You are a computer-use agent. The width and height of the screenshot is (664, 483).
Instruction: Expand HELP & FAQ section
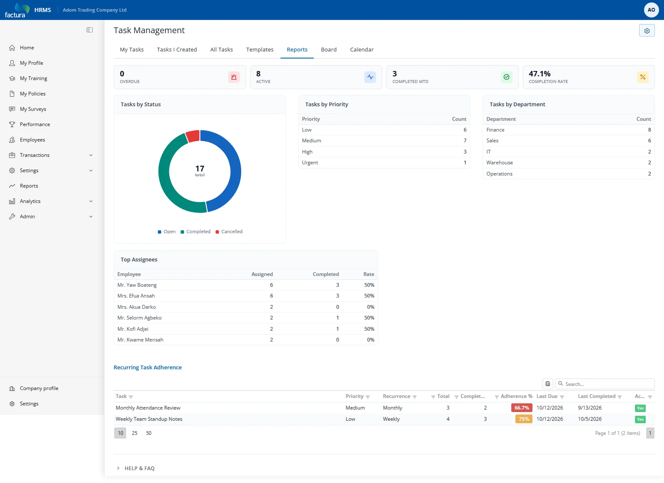pos(135,468)
